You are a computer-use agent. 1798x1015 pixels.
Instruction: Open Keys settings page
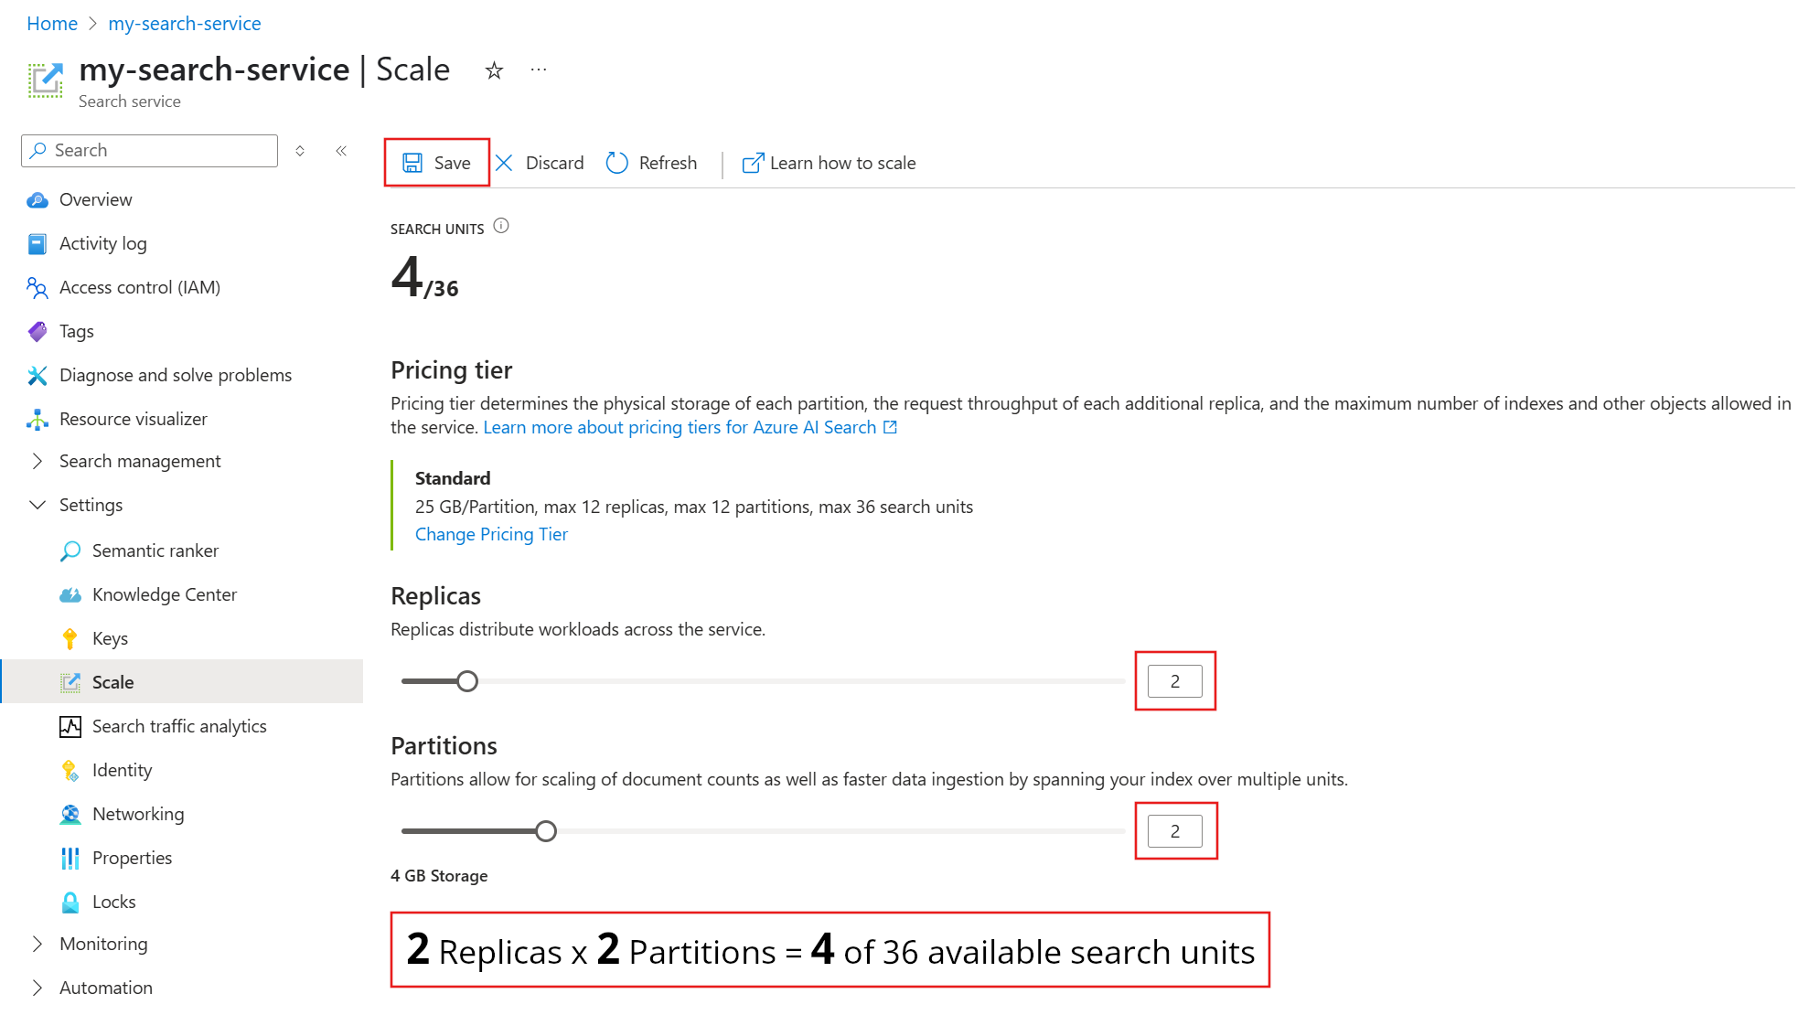tap(110, 638)
